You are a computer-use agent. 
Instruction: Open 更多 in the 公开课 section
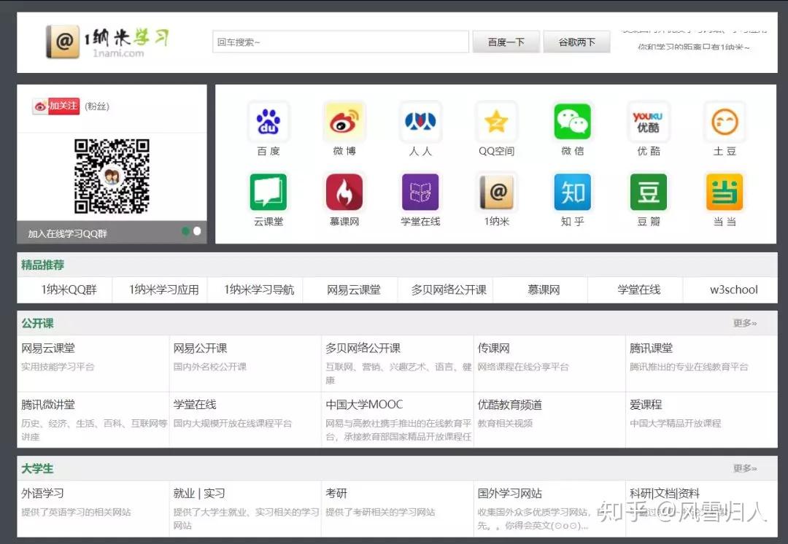pyautogui.click(x=745, y=323)
